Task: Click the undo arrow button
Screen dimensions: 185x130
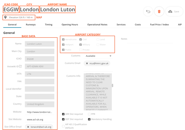Action: (148, 12)
